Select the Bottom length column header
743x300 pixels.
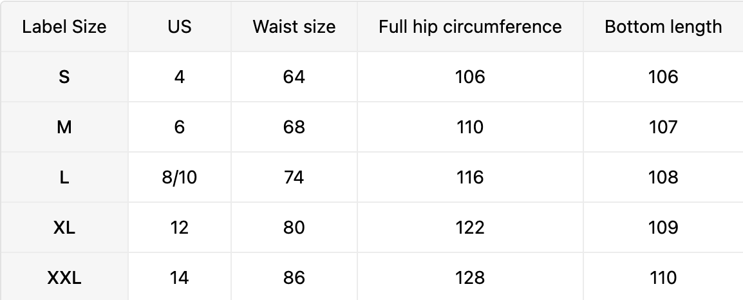(x=663, y=27)
